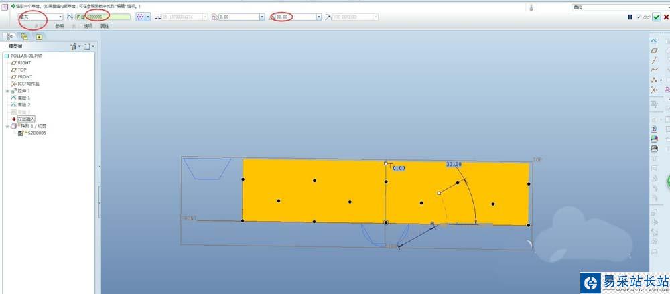Open the 参照 tab
Screen dimensions: 670x294
click(x=59, y=26)
